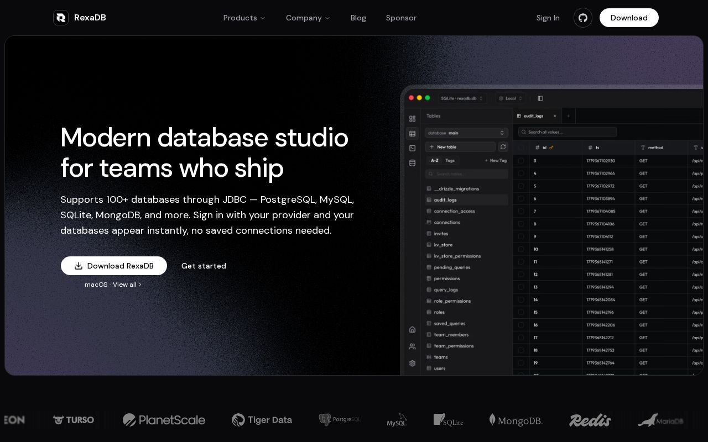Click the New table button

pos(460,147)
